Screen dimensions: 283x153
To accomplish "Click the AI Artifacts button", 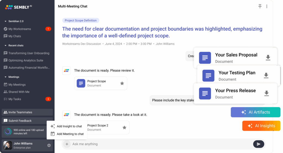I will click(x=255, y=112).
